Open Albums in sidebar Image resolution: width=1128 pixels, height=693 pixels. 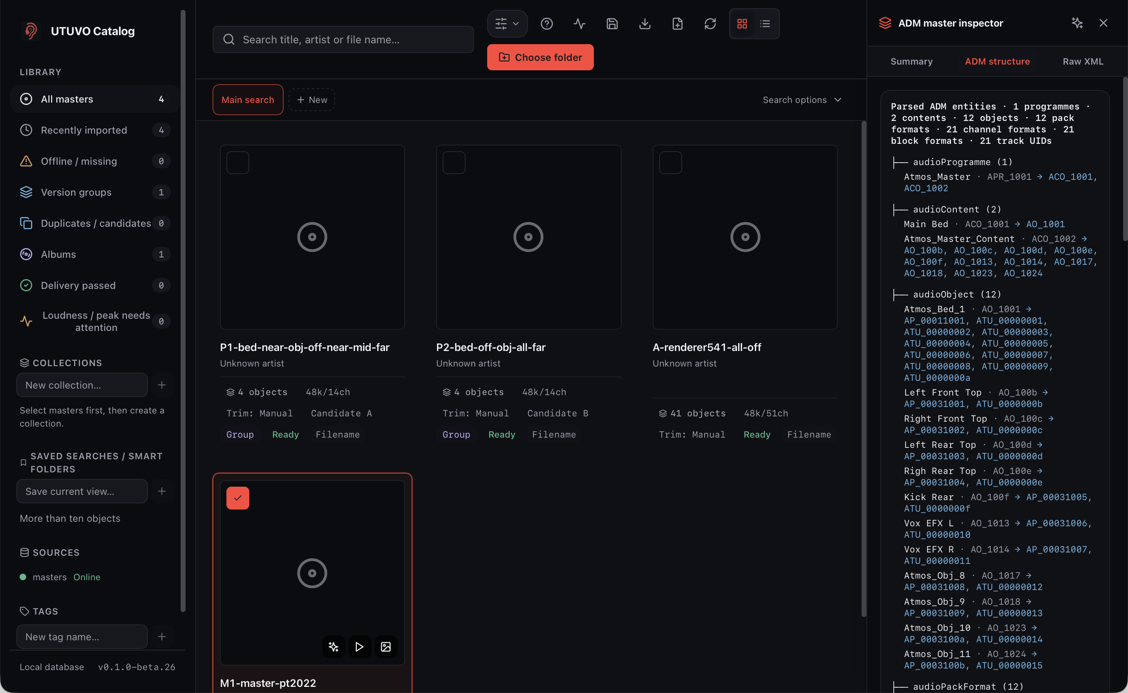[x=95, y=255]
